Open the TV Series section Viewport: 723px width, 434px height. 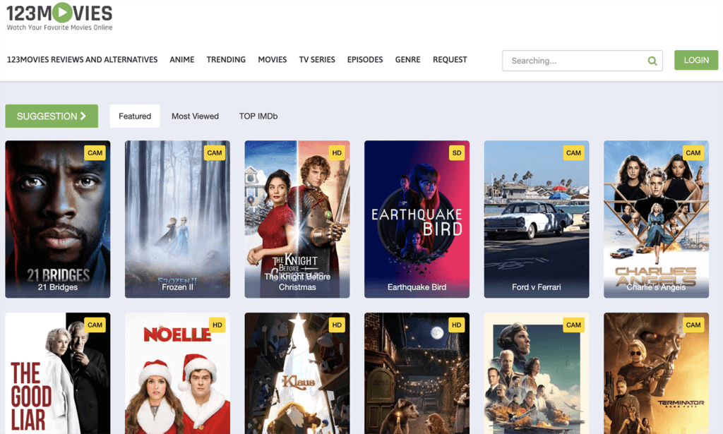317,60
